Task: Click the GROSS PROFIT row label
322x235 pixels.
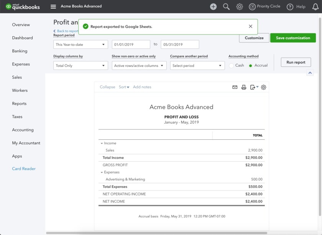Action: 115,165
